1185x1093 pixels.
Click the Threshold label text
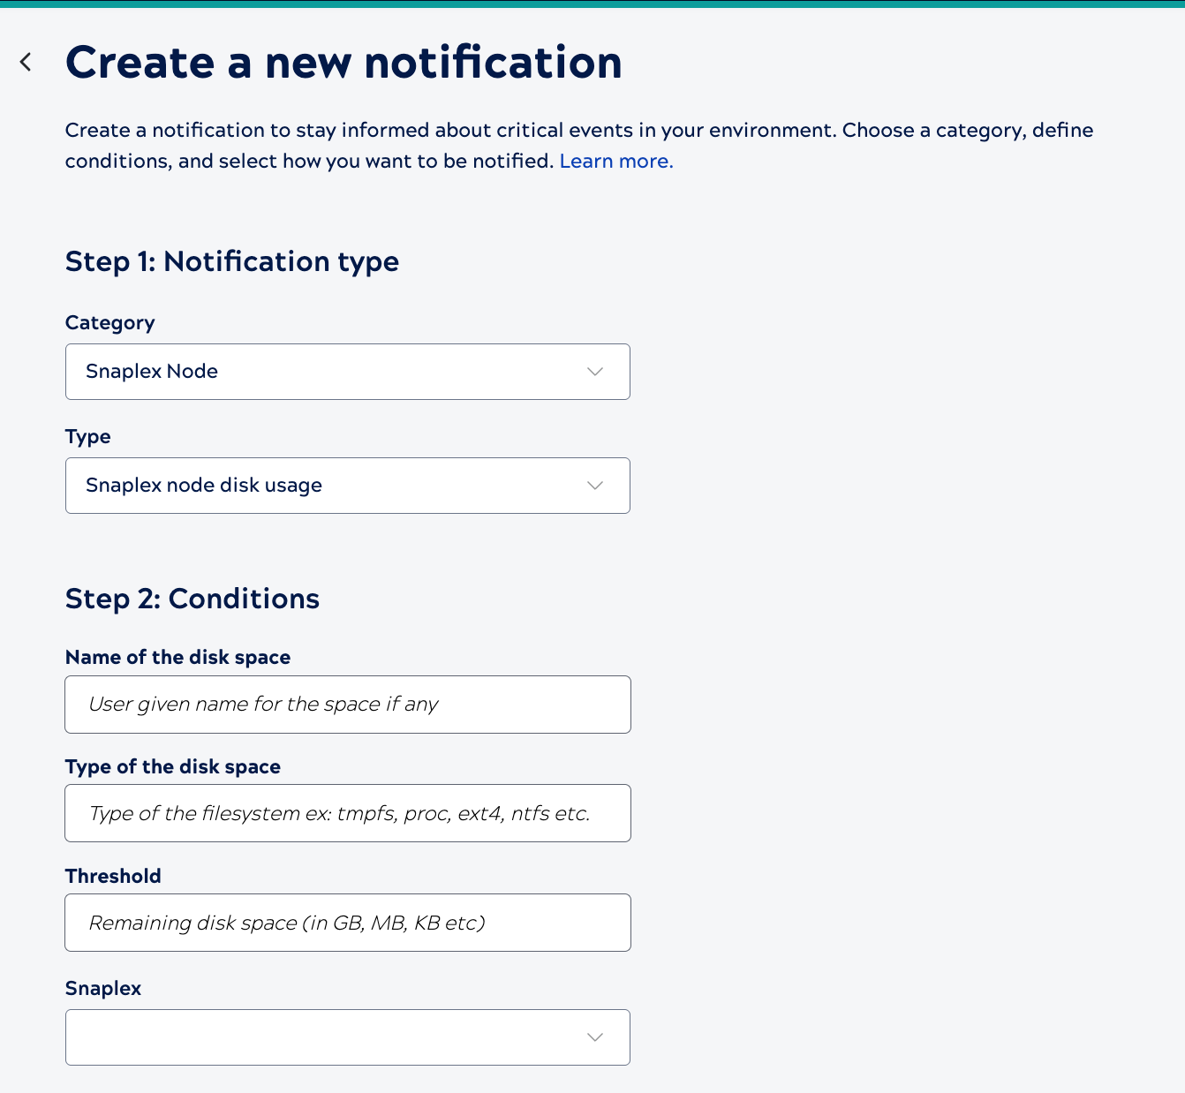pos(113,876)
